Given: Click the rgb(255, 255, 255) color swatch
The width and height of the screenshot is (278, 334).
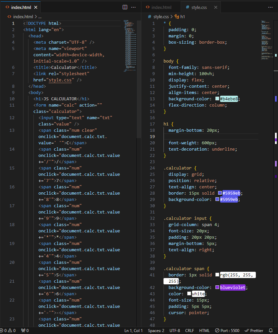Looking at the screenshot, I should 217,274.
